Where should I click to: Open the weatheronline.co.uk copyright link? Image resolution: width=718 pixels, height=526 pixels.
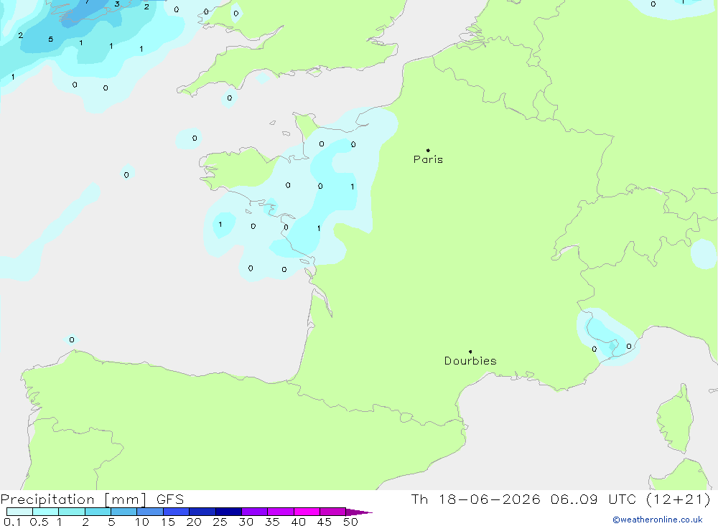pyautogui.click(x=658, y=520)
